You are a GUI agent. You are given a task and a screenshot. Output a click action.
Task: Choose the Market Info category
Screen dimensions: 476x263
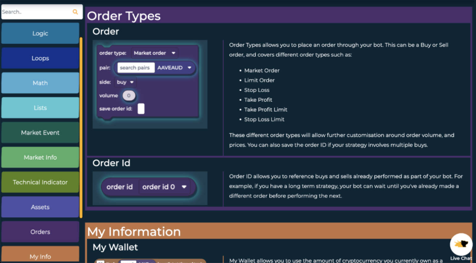tap(40, 157)
